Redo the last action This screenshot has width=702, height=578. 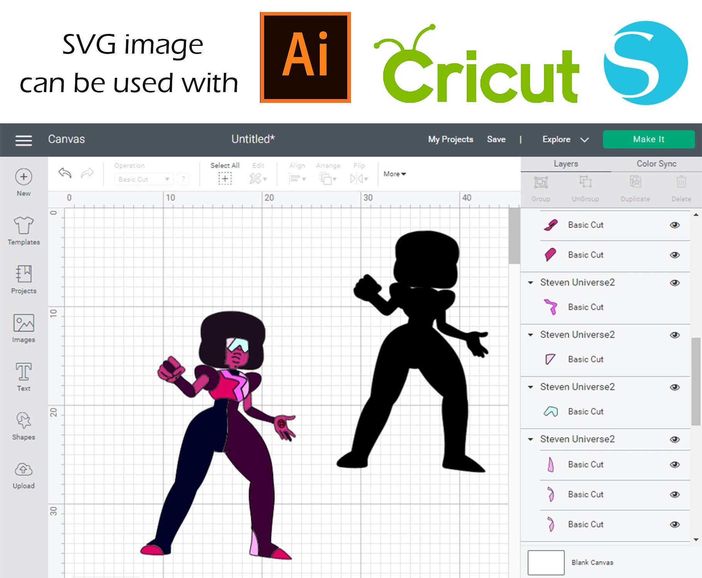(87, 173)
